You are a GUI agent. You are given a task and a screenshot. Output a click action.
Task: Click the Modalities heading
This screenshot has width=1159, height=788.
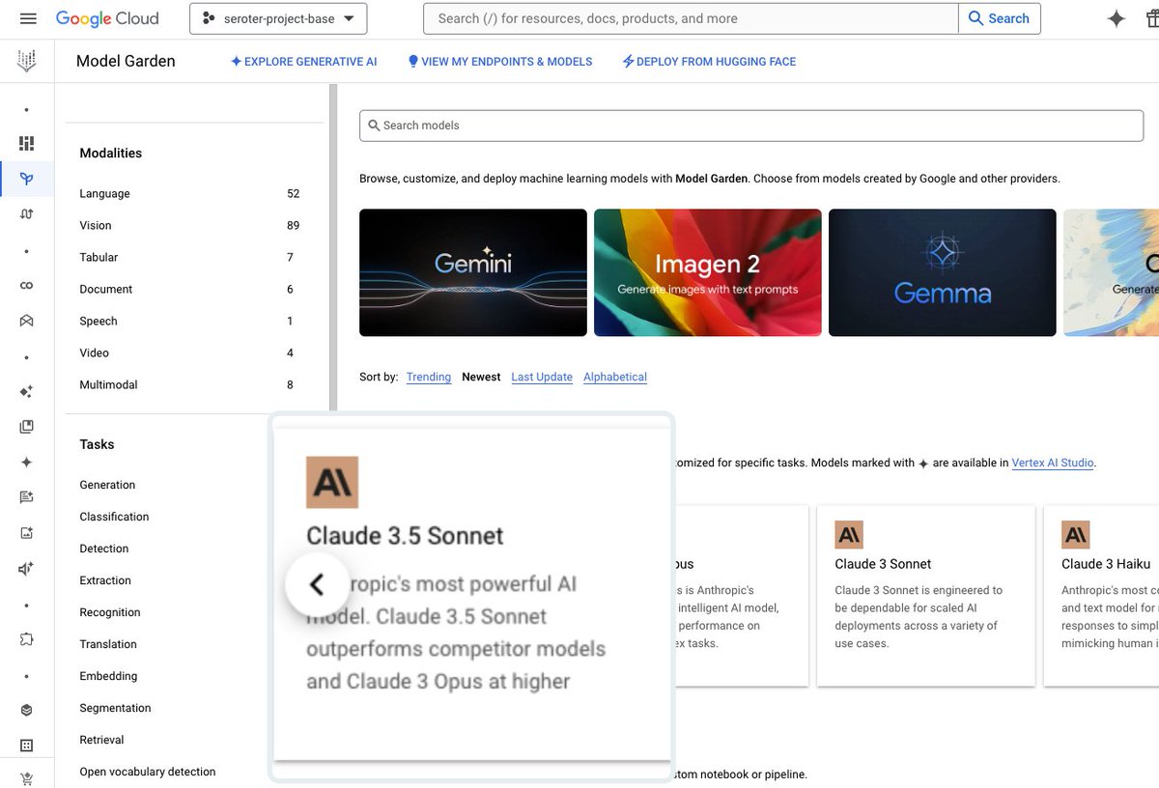point(110,154)
